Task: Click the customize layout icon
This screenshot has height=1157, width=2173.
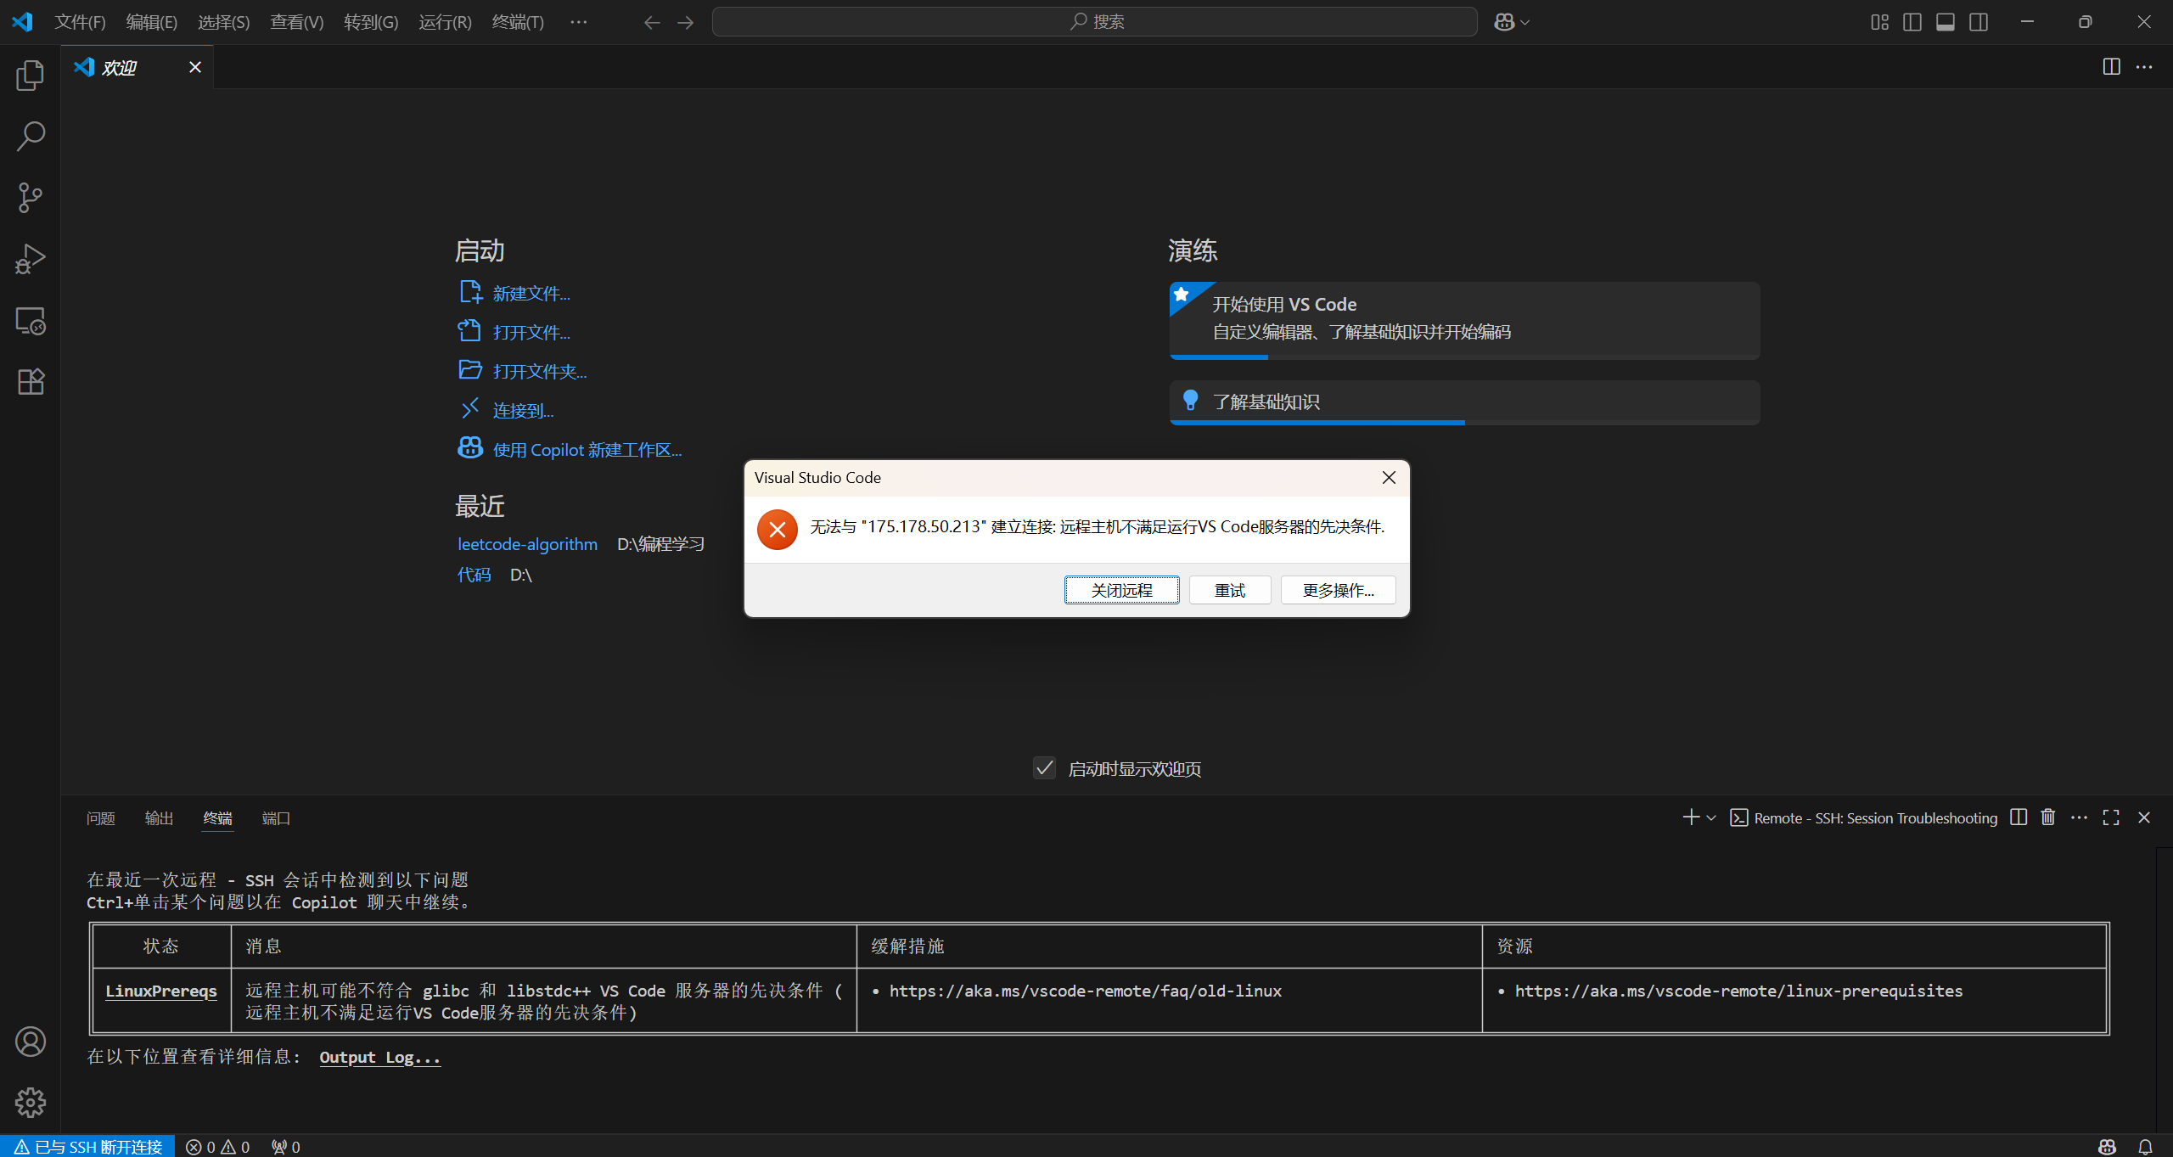Action: 1879,22
